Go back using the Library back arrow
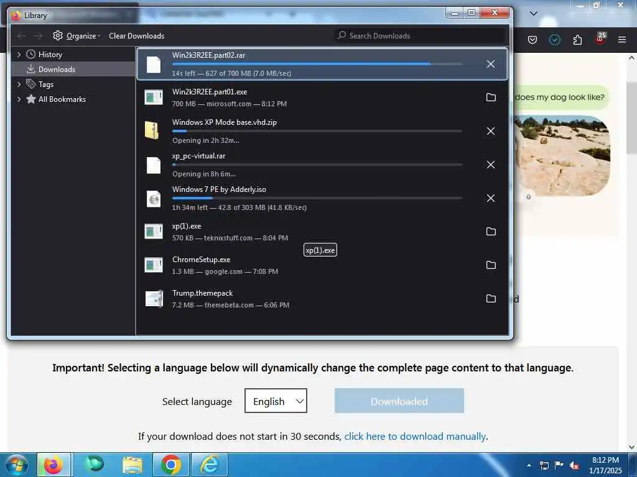This screenshot has width=637, height=477. coord(22,36)
